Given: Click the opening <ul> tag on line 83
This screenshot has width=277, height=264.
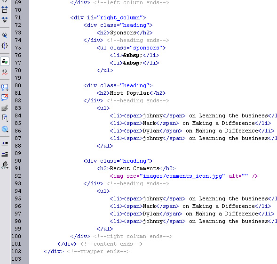Looking at the screenshot, I should click(x=103, y=108).
